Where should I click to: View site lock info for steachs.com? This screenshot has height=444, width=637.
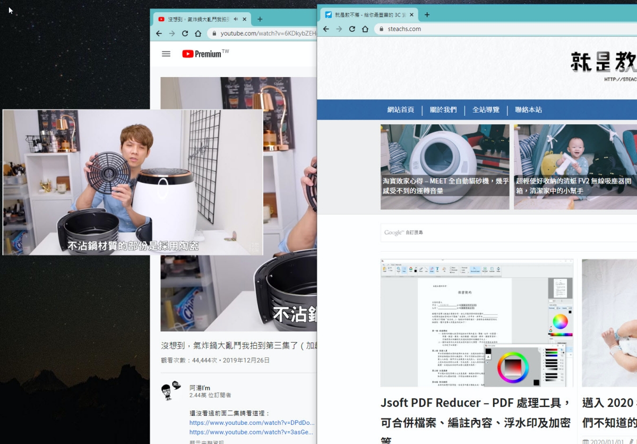coord(381,29)
